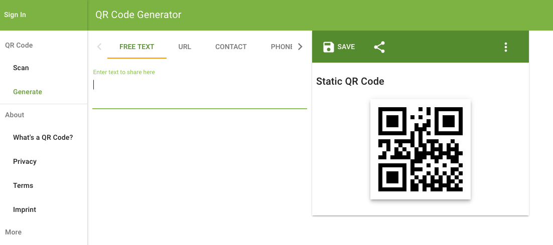Click the SAVE label text
Viewport: 553px width, 245px height.
click(x=346, y=47)
